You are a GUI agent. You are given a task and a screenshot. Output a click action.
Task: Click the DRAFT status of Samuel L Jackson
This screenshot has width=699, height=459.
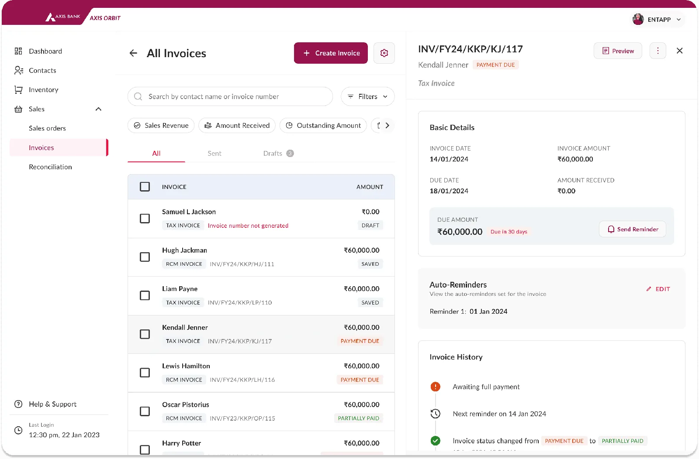pyautogui.click(x=370, y=225)
